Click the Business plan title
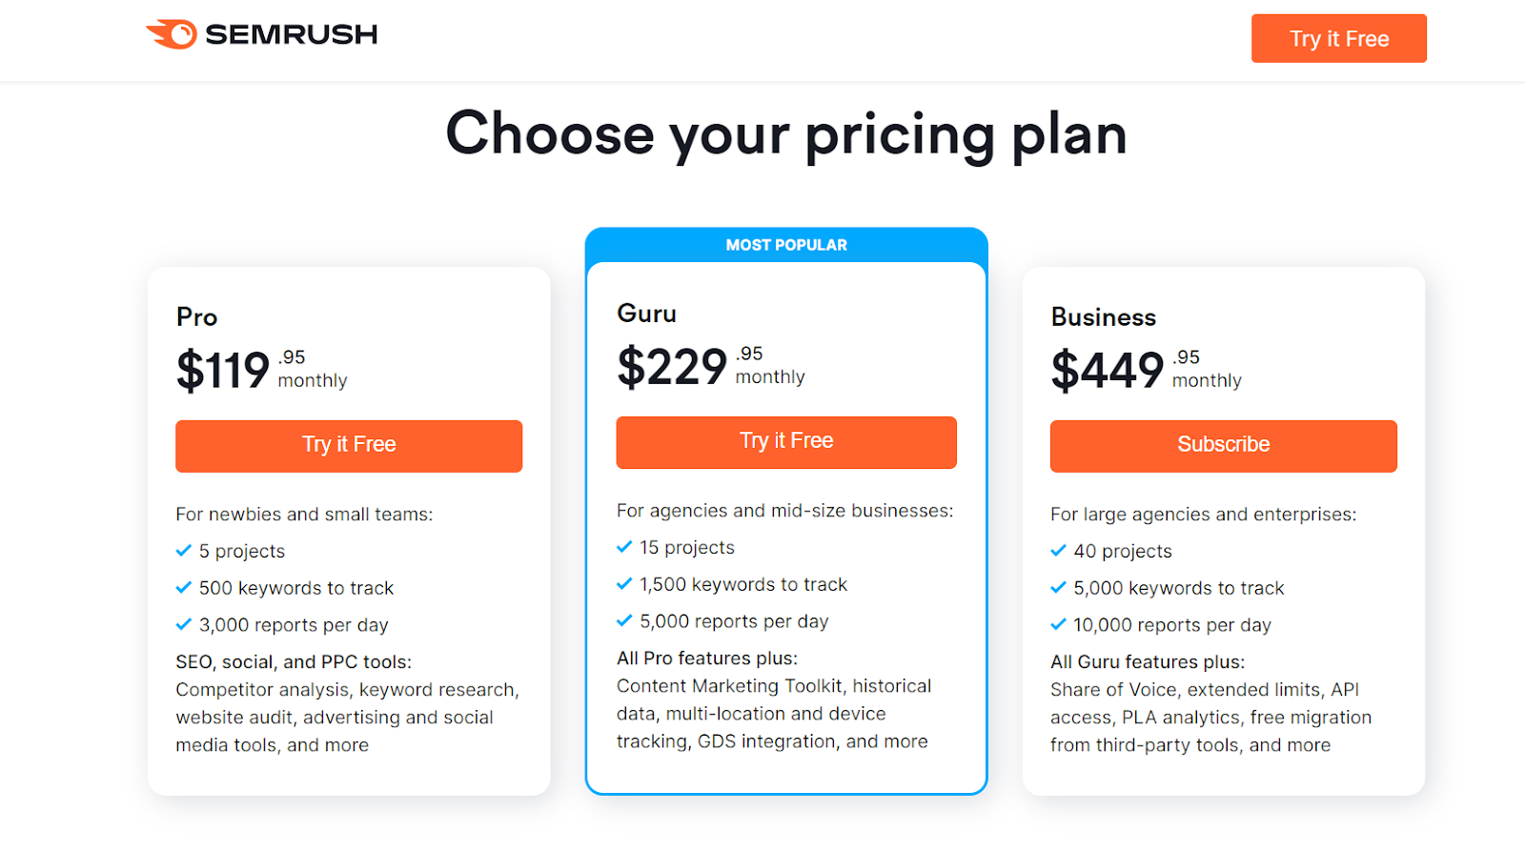This screenshot has height=852, width=1525. (x=1104, y=317)
